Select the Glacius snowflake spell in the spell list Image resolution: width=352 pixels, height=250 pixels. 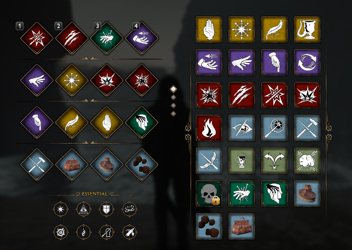point(241,29)
